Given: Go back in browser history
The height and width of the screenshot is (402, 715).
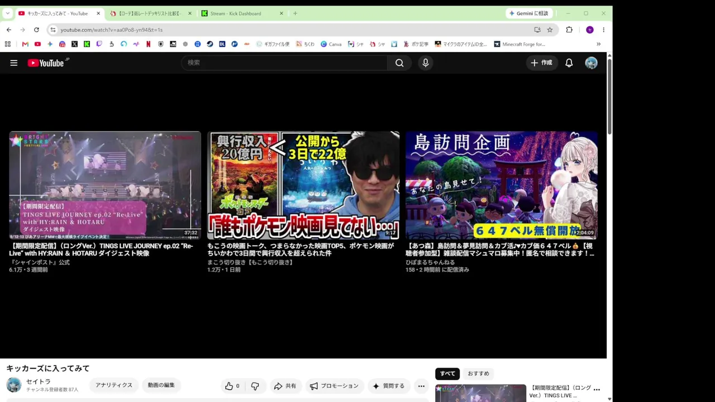Looking at the screenshot, I should point(9,30).
